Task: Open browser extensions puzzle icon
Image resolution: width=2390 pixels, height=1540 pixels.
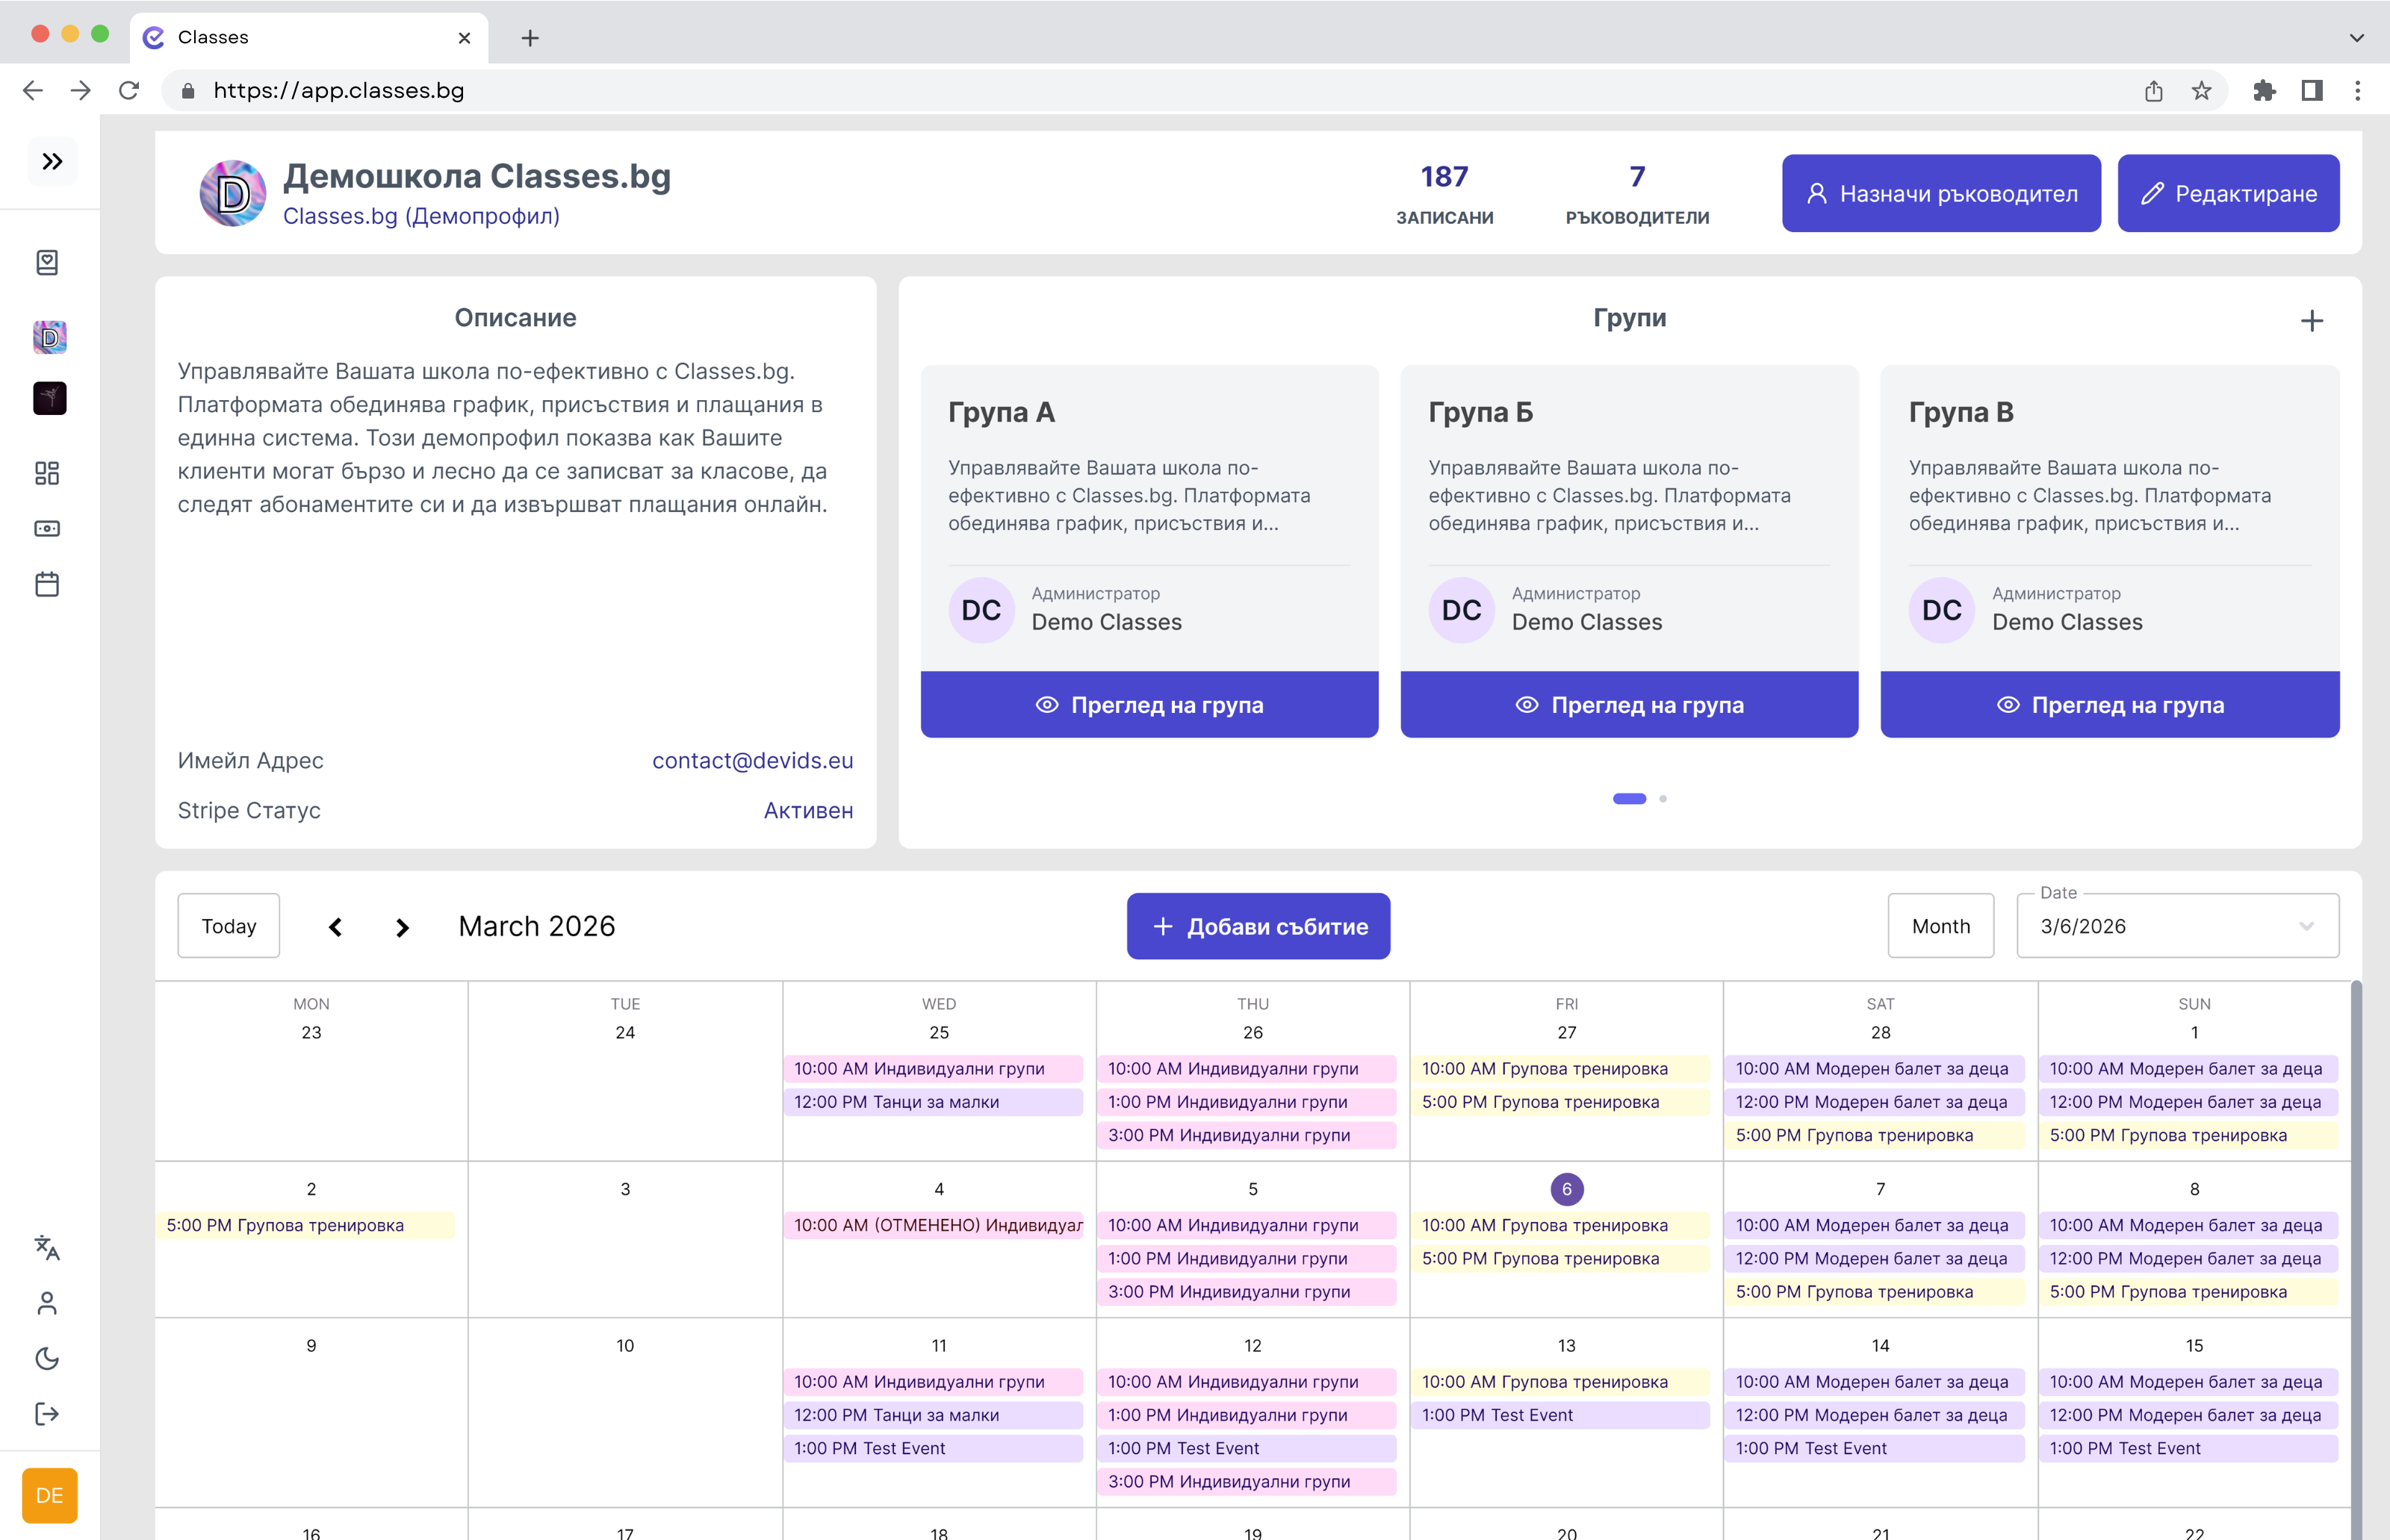Action: tap(2264, 91)
